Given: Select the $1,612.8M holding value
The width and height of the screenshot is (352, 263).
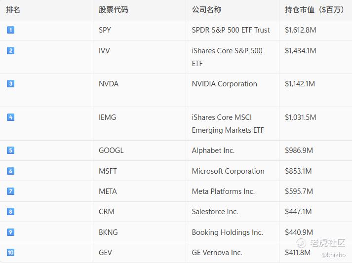Looking at the screenshot, I should (x=300, y=30).
